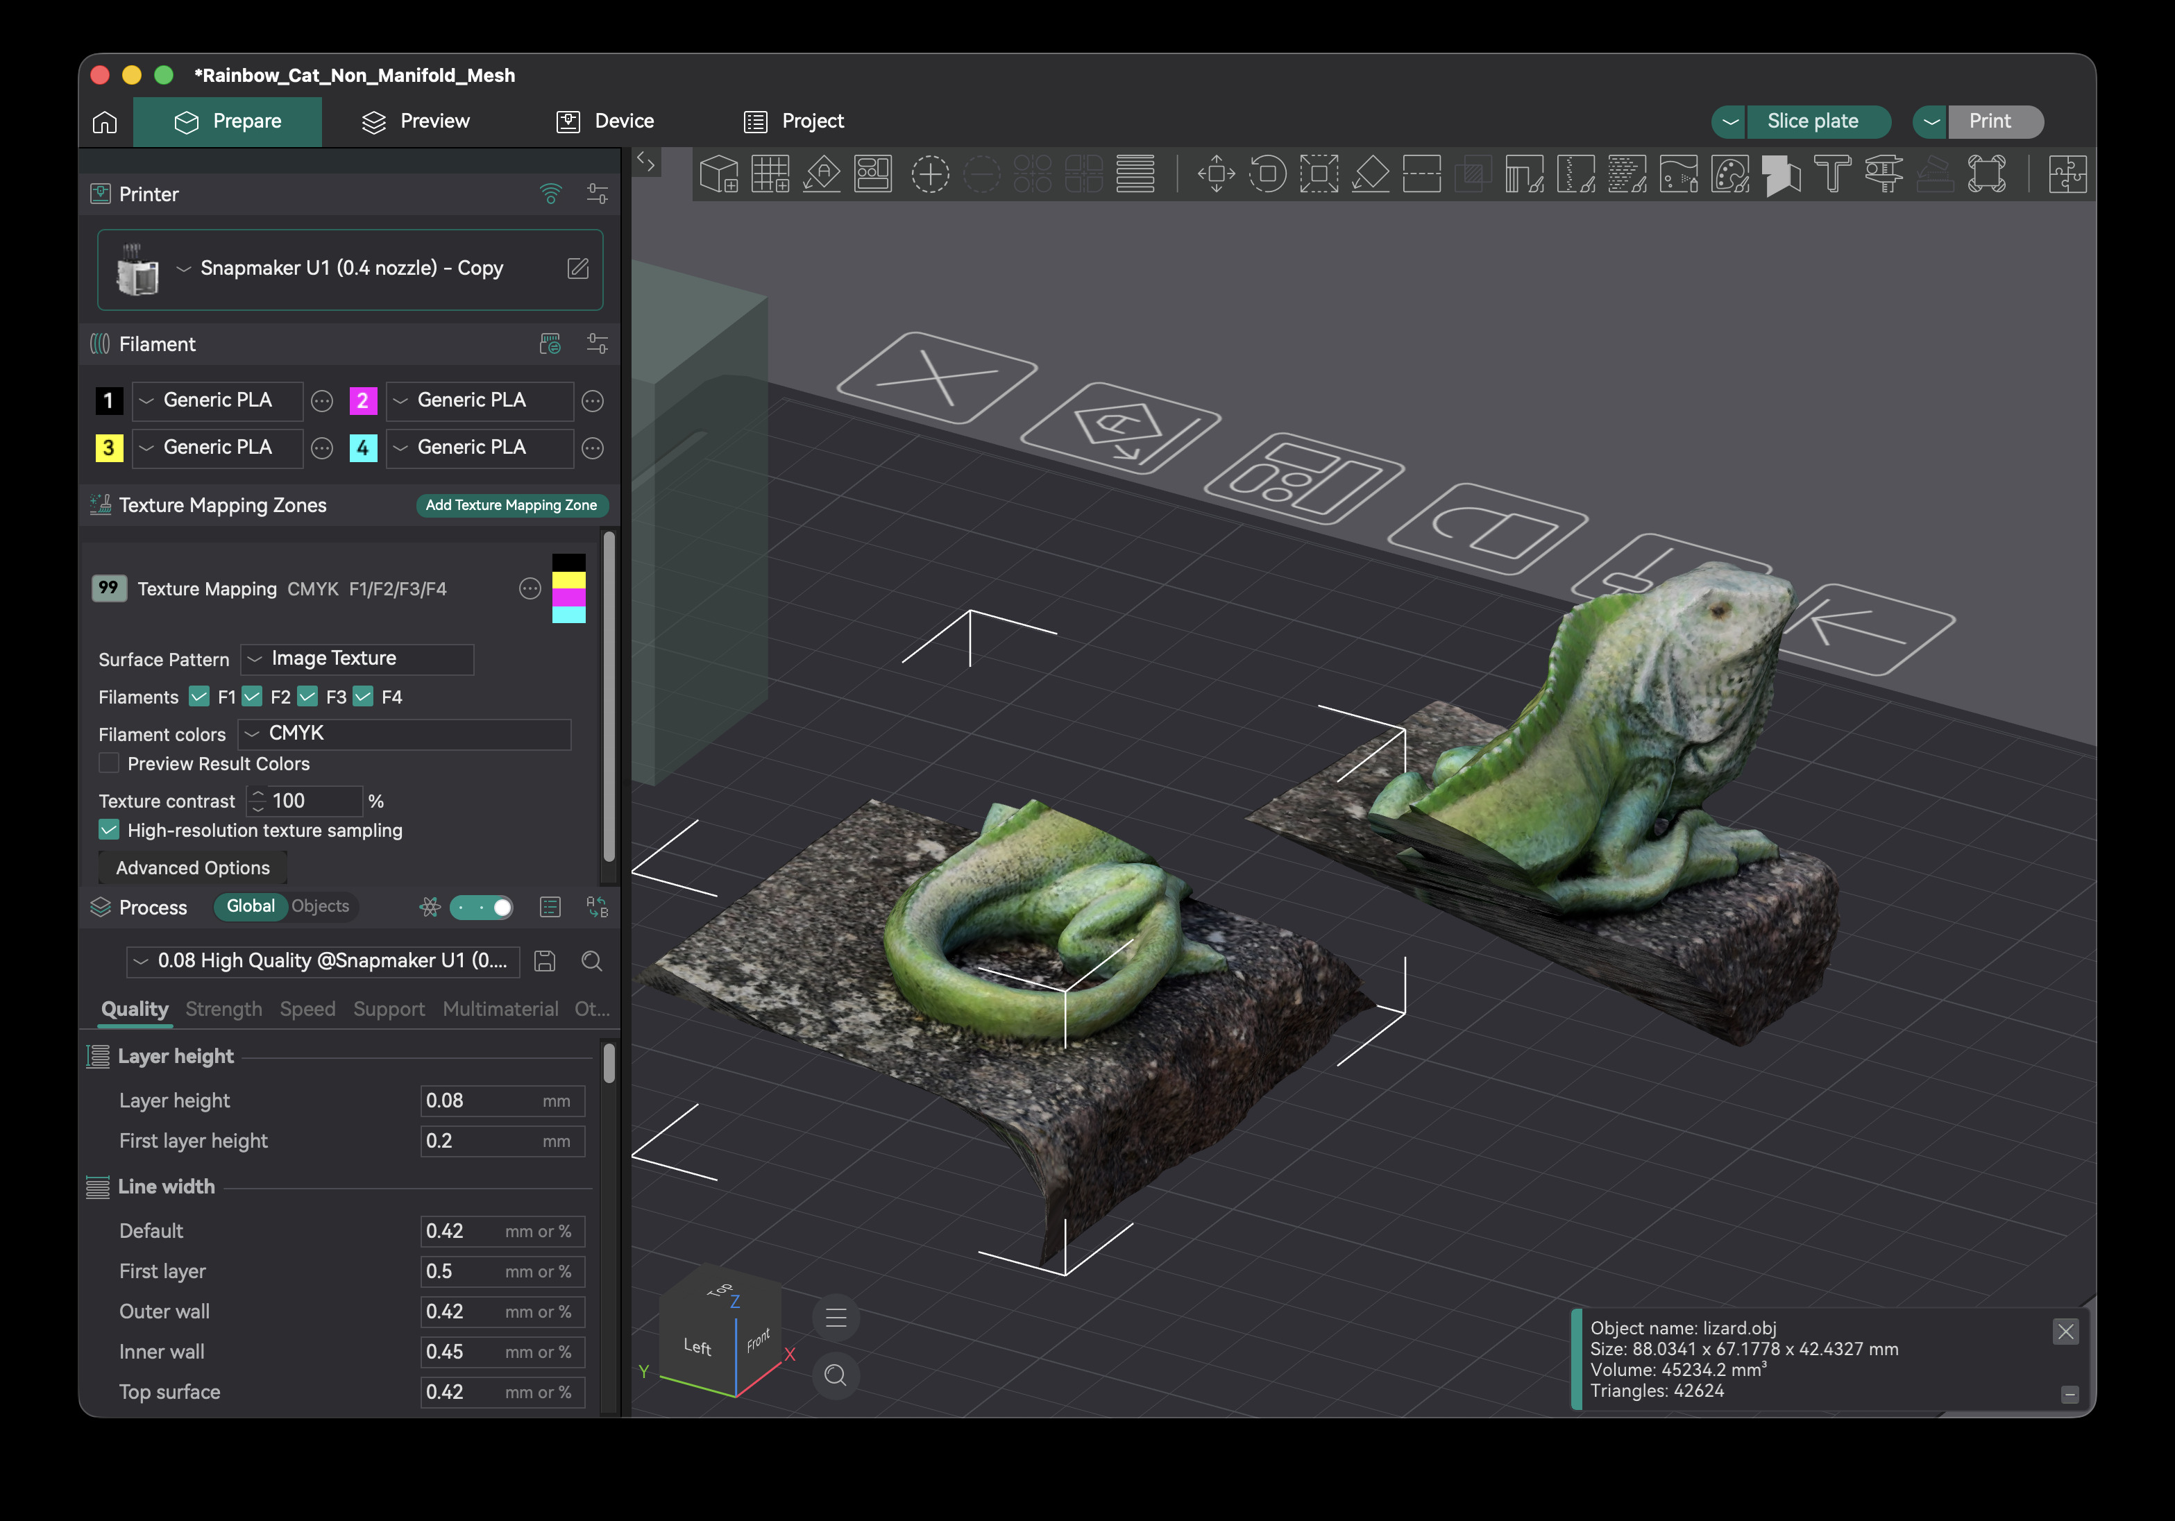Disable High-resolution texture sampling

point(109,831)
